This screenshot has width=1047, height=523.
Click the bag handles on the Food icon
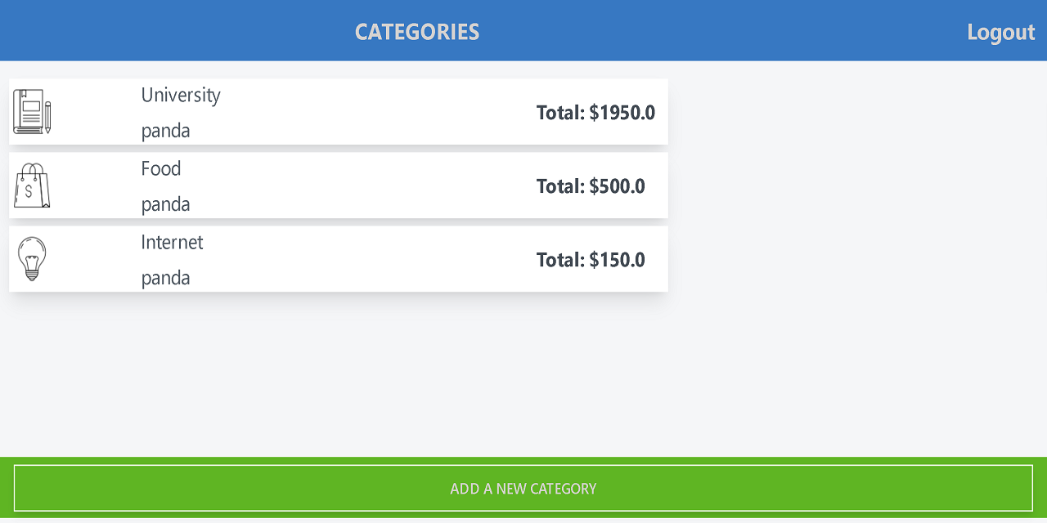click(x=31, y=169)
